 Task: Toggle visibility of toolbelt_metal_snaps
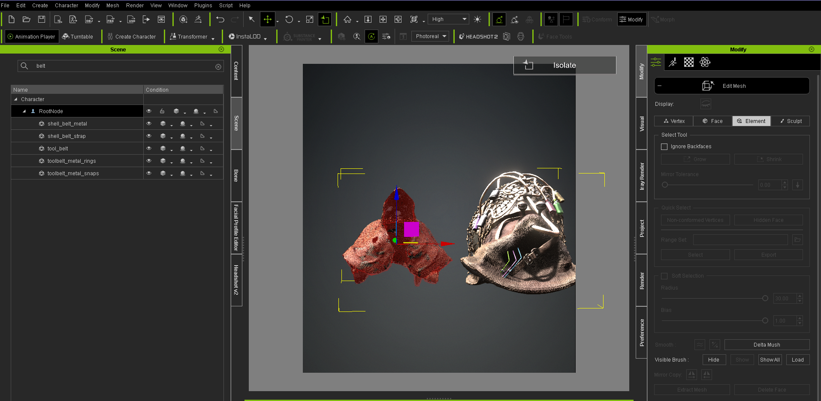pyautogui.click(x=149, y=173)
